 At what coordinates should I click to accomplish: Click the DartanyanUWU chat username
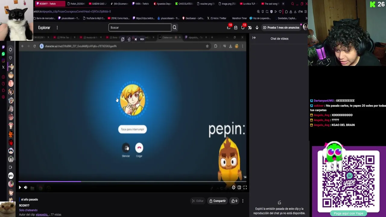324,101
